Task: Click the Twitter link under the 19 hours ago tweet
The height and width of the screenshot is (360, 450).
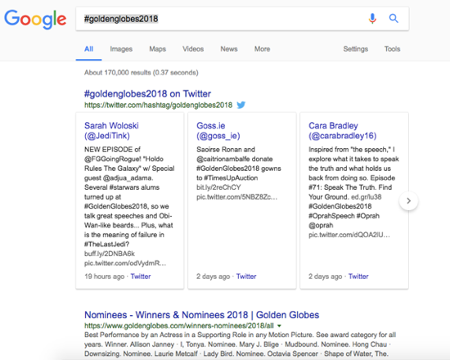Action: (x=141, y=277)
